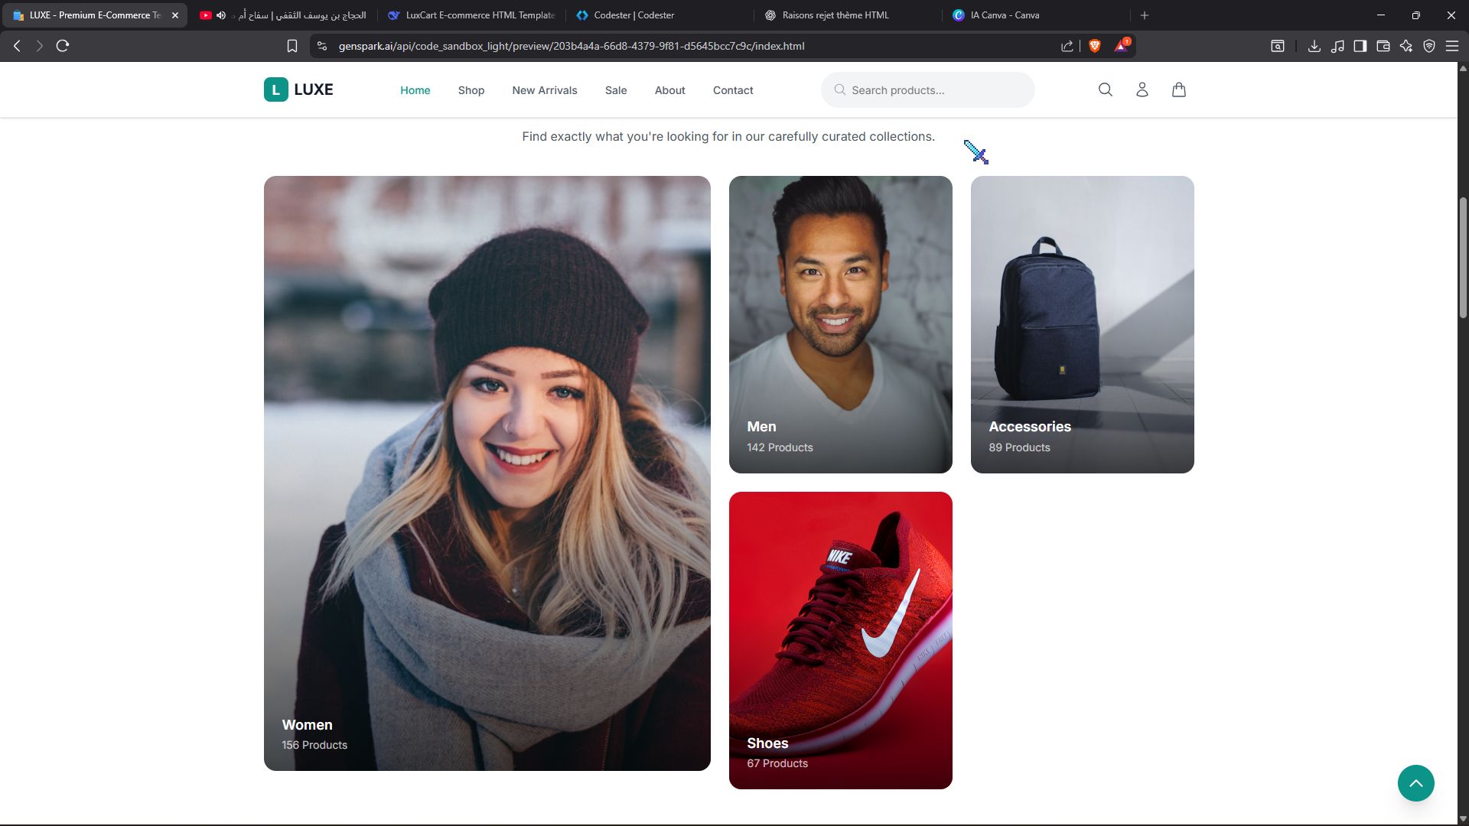Toggle the browser sidebar panel icon
This screenshot has height=826, width=1469.
coord(1360,46)
